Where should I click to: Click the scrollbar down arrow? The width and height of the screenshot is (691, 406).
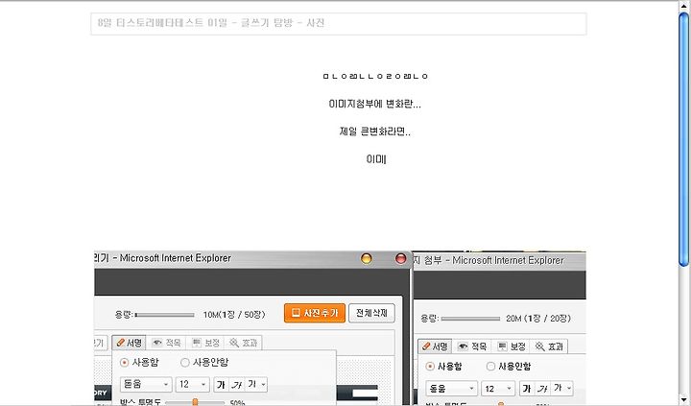[684, 400]
